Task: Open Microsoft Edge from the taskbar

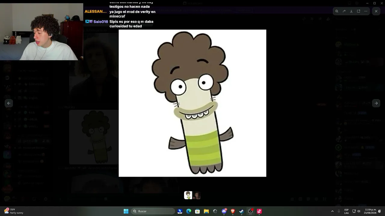Action: pos(189,211)
